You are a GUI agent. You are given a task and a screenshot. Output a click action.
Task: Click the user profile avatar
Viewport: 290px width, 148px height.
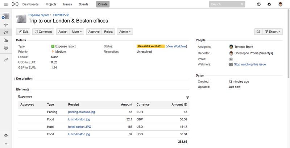tap(281, 4)
